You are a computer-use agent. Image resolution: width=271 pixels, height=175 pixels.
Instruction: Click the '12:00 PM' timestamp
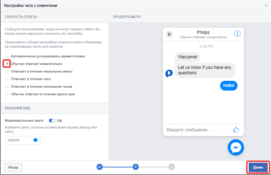pos(206,47)
